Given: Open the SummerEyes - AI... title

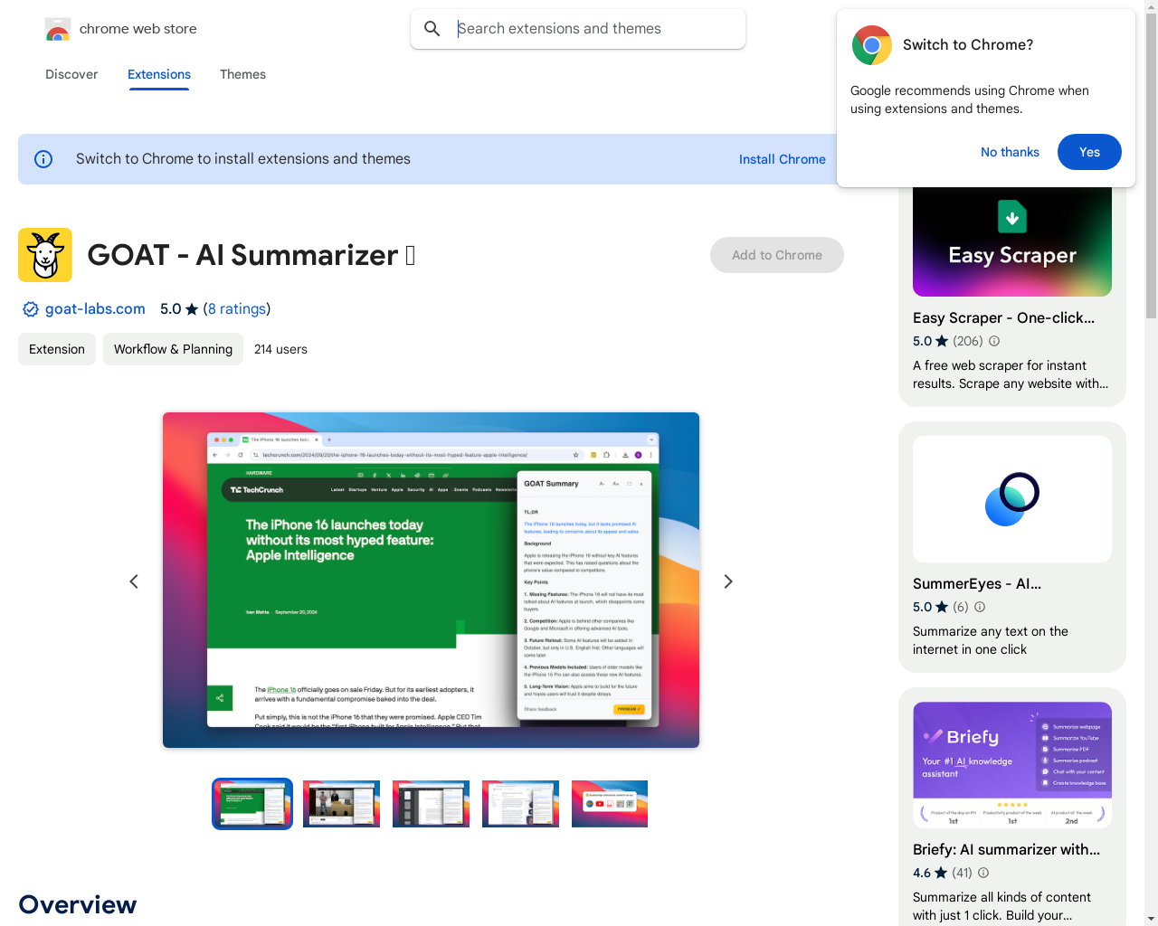Looking at the screenshot, I should click(x=977, y=584).
